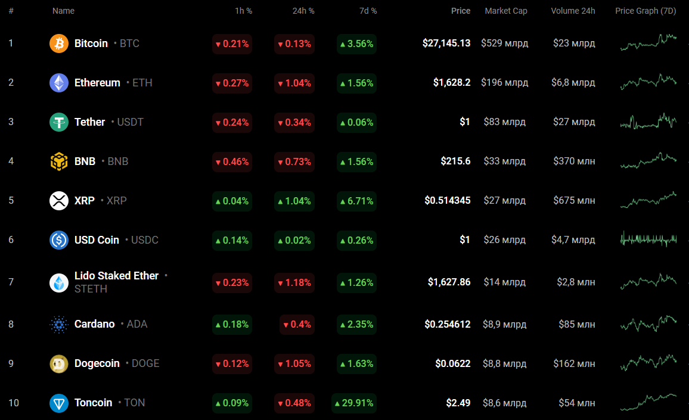Open the Dogecoin name link

point(97,363)
